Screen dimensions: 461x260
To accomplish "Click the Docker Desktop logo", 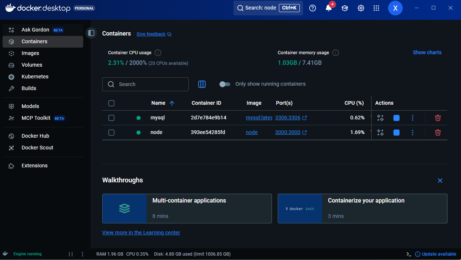I will point(38,8).
